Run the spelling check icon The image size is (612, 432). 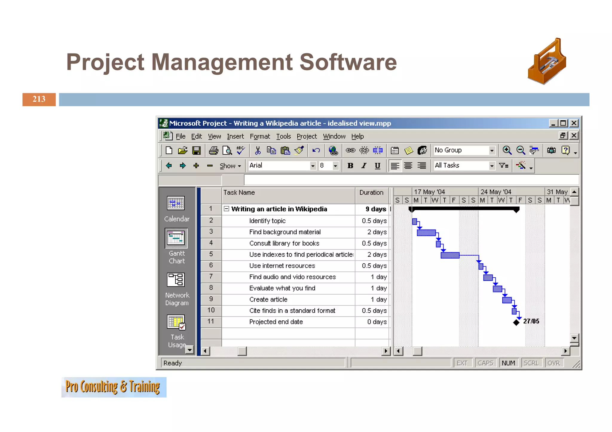tap(241, 150)
